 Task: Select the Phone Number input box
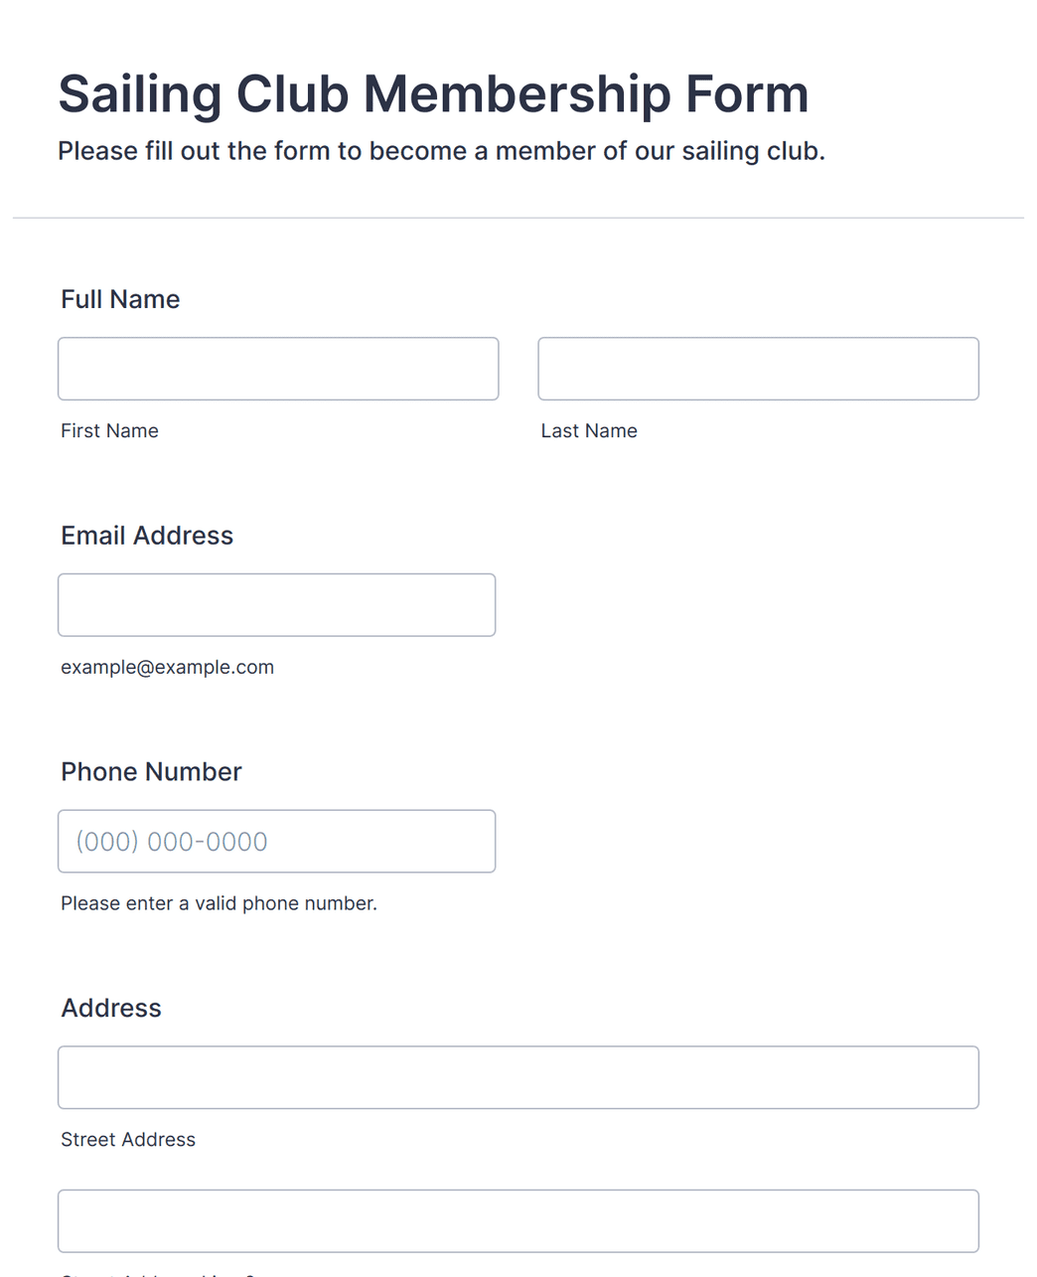coord(276,842)
